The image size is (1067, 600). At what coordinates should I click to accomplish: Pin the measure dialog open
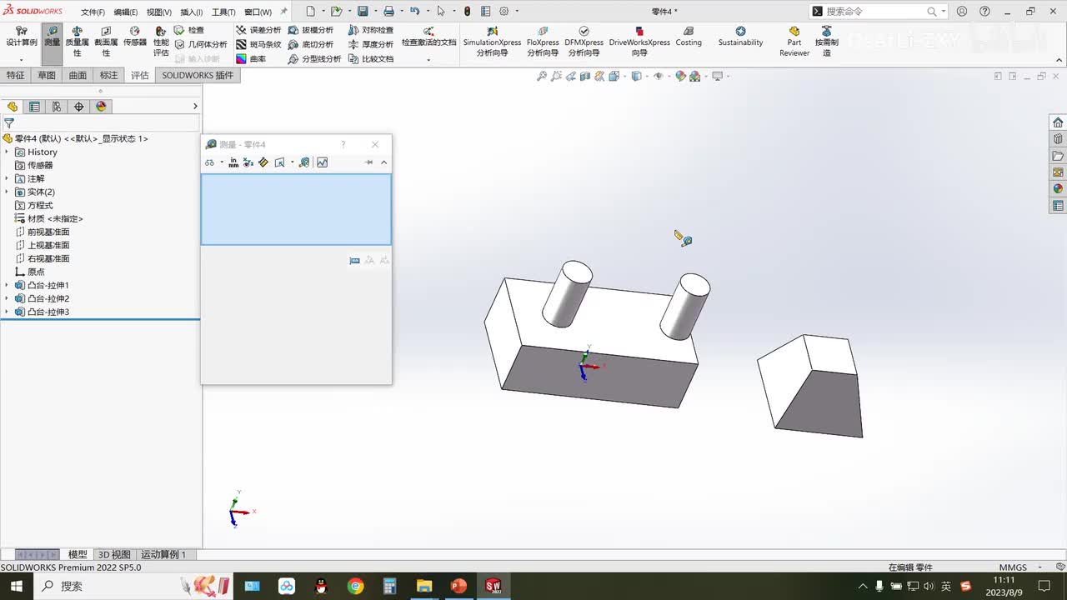[x=368, y=162]
